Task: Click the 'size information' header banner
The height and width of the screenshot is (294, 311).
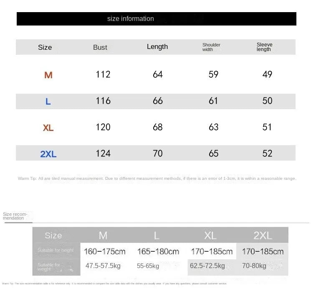Action: 157,19
